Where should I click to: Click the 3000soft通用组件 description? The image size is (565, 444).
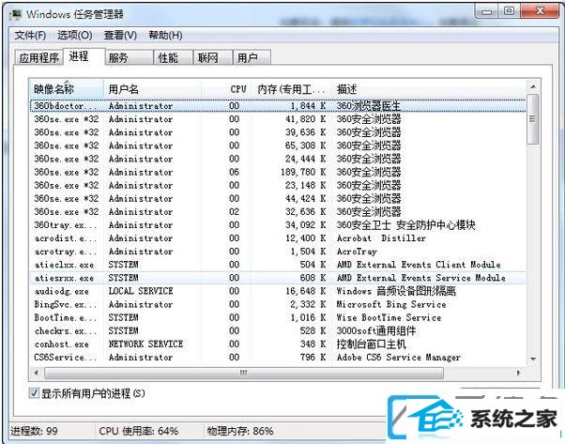pos(376,330)
